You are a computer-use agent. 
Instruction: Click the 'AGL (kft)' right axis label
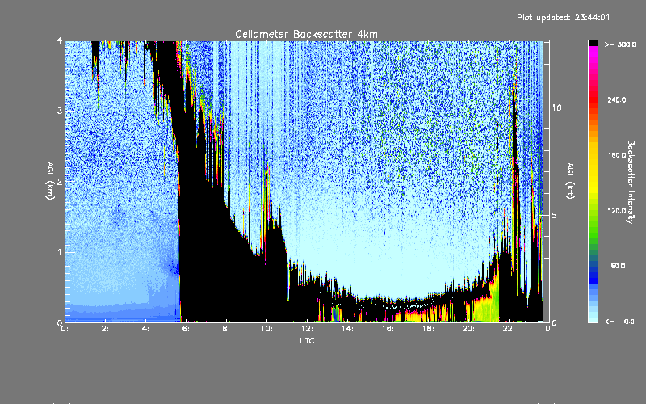[x=570, y=181]
